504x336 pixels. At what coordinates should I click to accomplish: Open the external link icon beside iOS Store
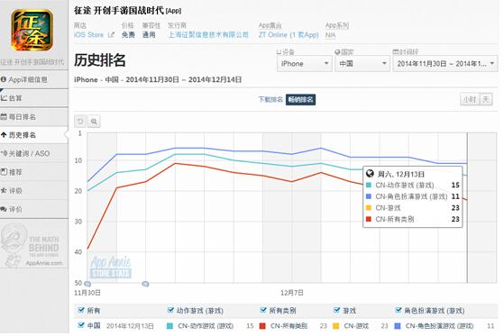(111, 35)
